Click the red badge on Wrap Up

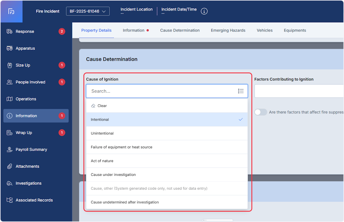pos(62,133)
